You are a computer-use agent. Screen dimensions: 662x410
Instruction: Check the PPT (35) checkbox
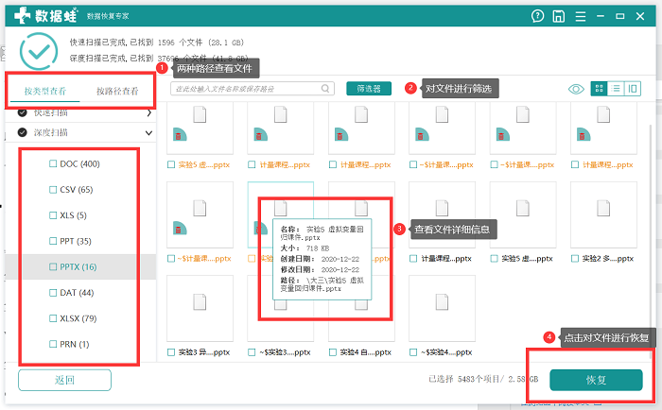(x=53, y=241)
